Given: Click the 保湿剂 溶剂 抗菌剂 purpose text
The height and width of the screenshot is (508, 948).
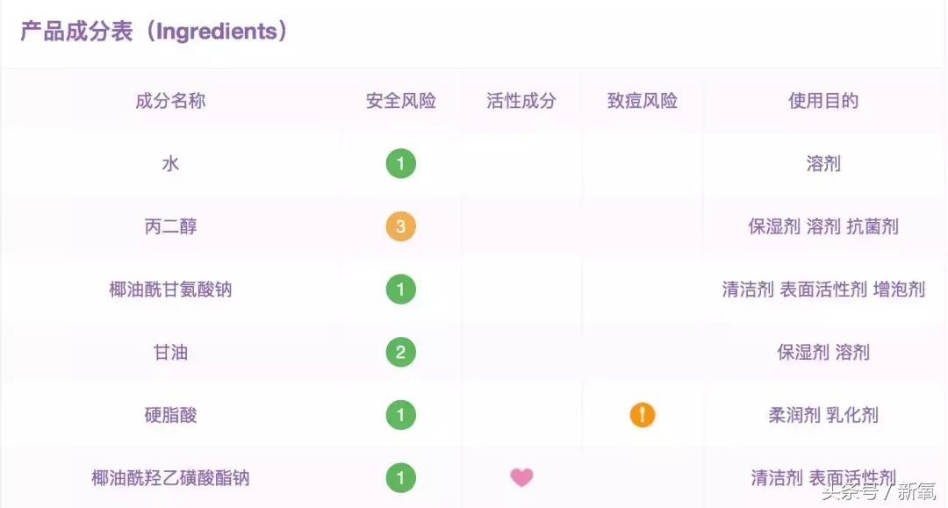Looking at the screenshot, I should [823, 227].
